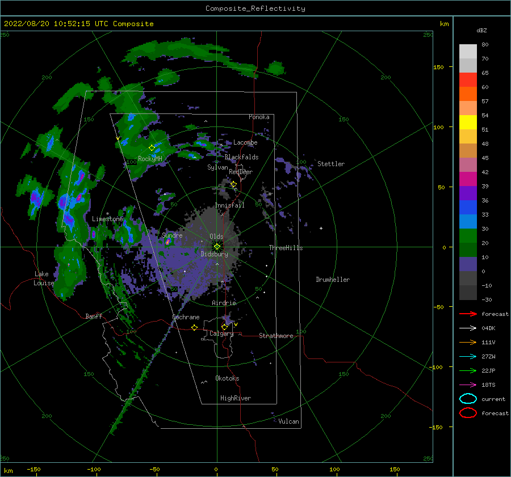Click the Lake Louise label
511x477 pixels.
click(x=44, y=278)
